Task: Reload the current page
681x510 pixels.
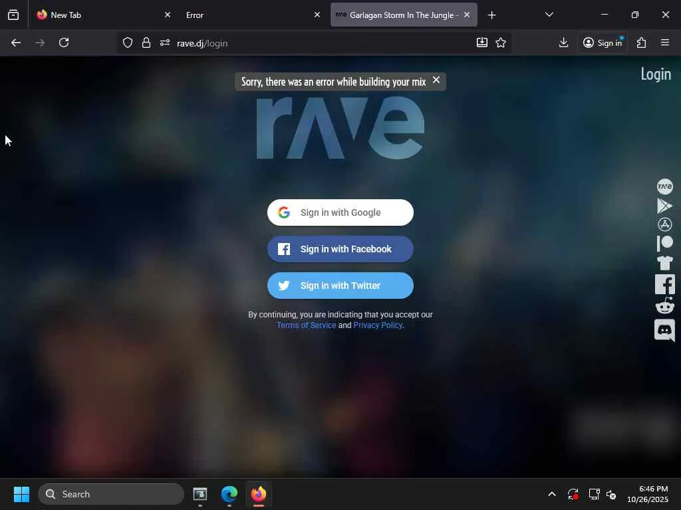Action: 64,42
